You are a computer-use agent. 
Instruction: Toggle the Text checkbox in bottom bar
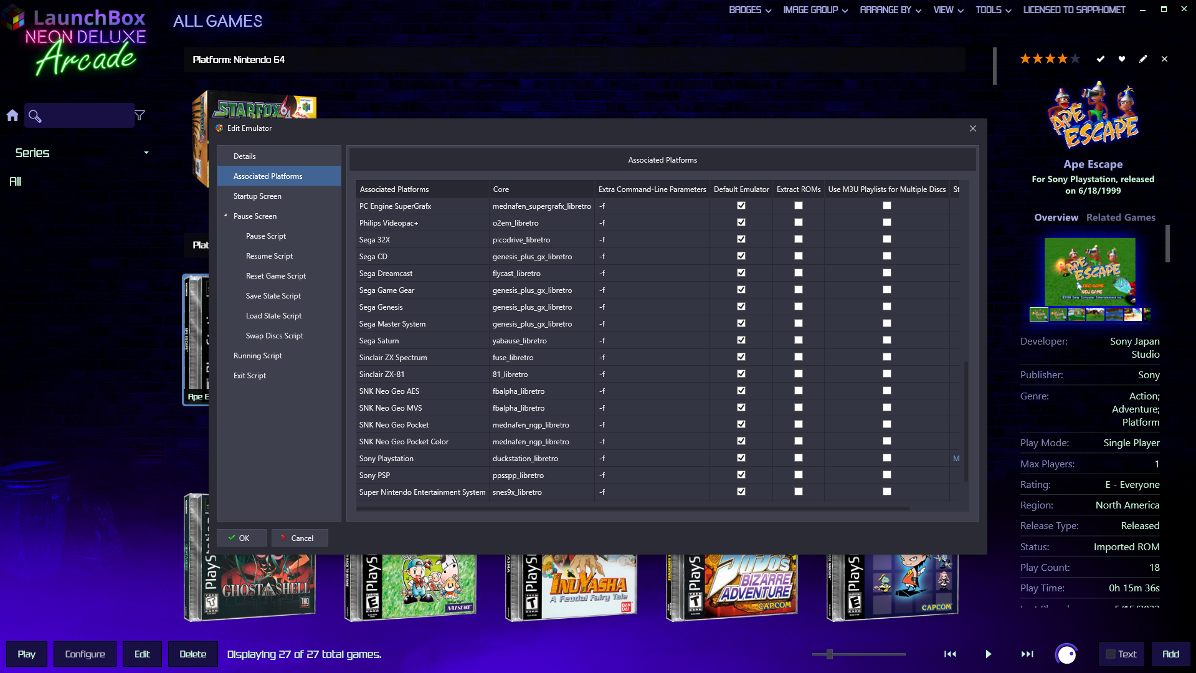coord(1111,654)
